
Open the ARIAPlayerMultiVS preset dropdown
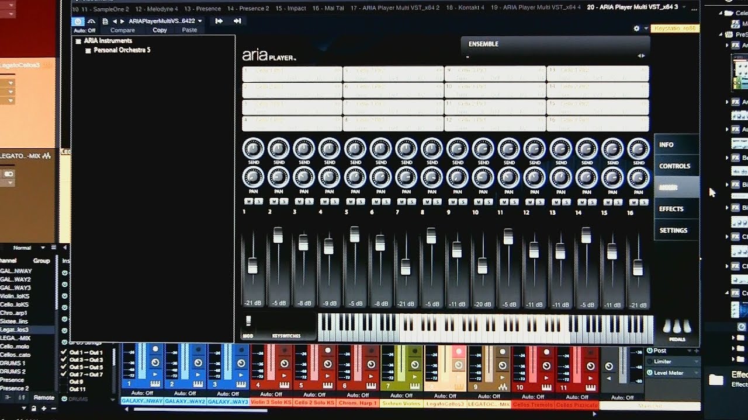coord(165,21)
